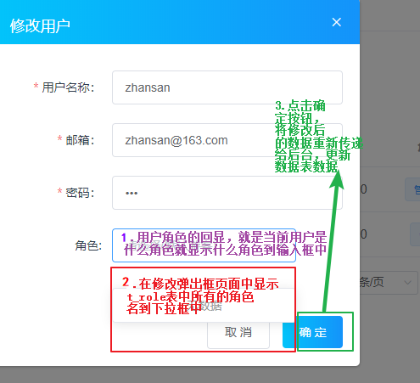Click the 修改用户 dialog title
This screenshot has width=420, height=383.
click(x=40, y=26)
